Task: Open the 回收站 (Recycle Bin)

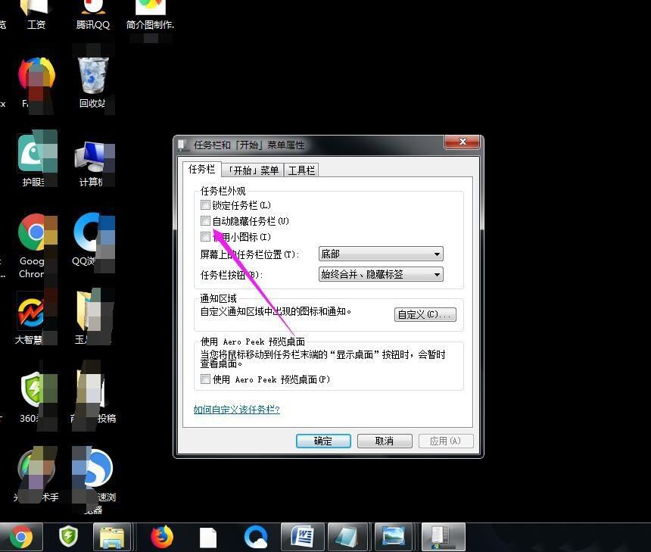Action: [92, 76]
